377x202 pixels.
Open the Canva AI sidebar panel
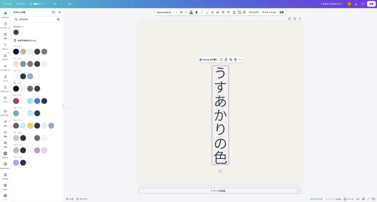tap(5, 15)
